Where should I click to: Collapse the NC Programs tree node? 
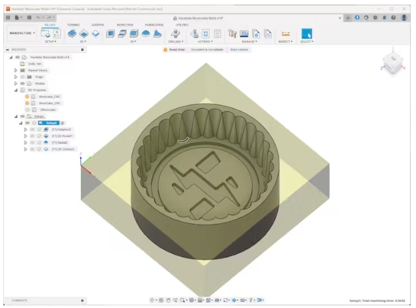click(x=15, y=90)
